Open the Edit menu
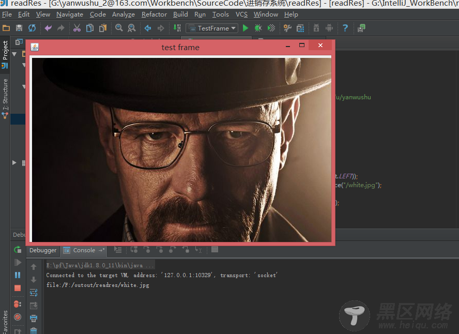459x334 pixels. point(24,14)
